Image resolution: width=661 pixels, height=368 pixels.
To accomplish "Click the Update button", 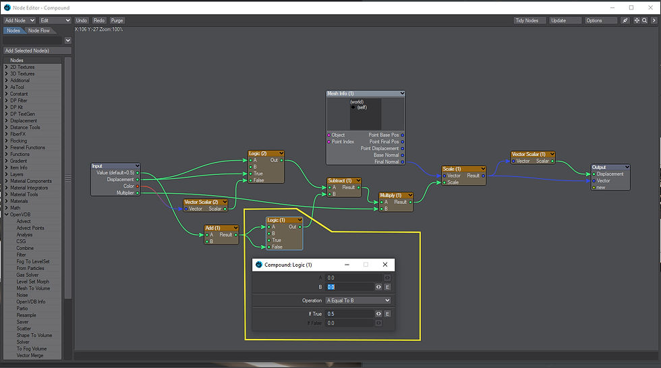I will point(565,20).
